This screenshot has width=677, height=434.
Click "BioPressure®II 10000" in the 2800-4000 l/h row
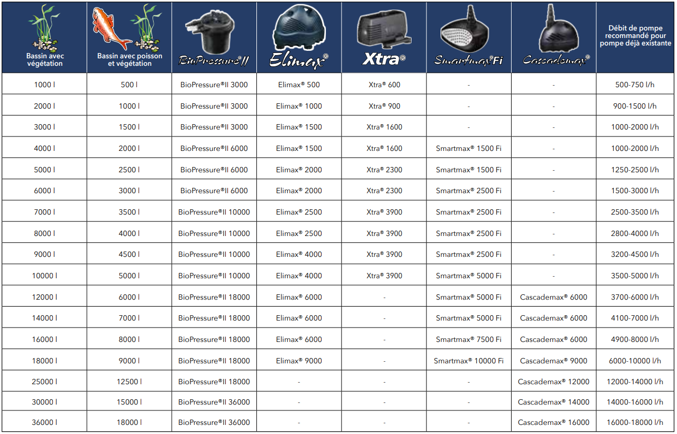pos(214,233)
